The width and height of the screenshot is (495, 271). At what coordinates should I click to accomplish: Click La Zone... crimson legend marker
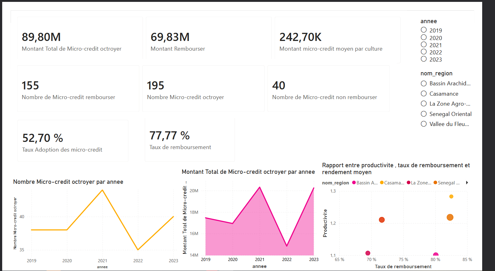(408, 183)
